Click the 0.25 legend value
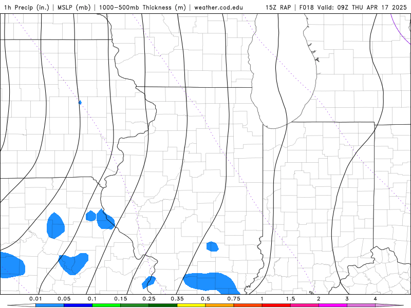411x308 pixels. click(x=149, y=299)
